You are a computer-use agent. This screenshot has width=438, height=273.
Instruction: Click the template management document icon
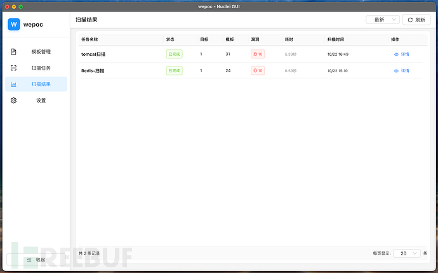point(13,51)
